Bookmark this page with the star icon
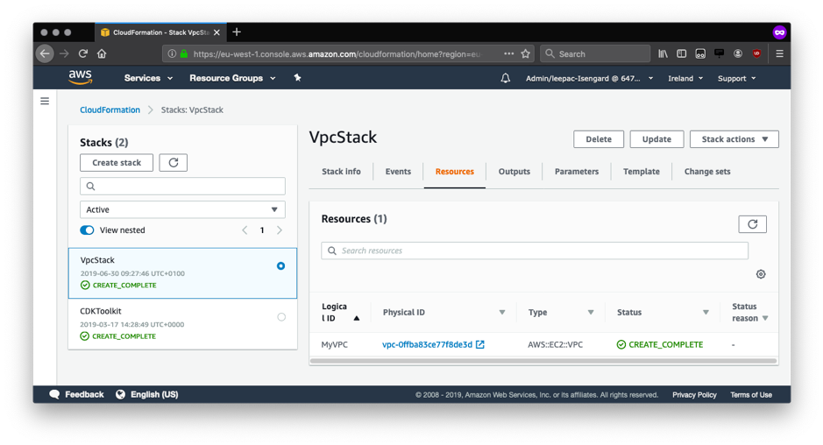Screen dimensions: 823x445 (x=525, y=53)
